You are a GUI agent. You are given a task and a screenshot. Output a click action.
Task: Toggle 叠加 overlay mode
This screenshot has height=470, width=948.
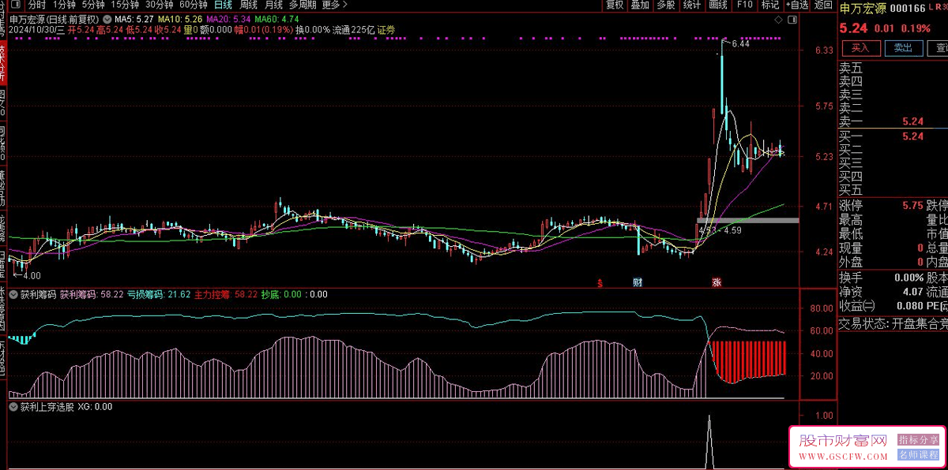640,5
